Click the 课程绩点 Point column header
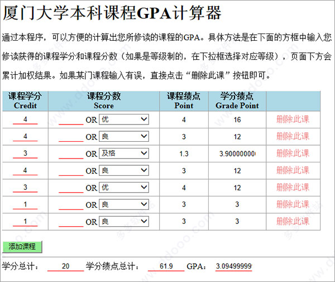The height and width of the screenshot is (282, 335). click(184, 101)
